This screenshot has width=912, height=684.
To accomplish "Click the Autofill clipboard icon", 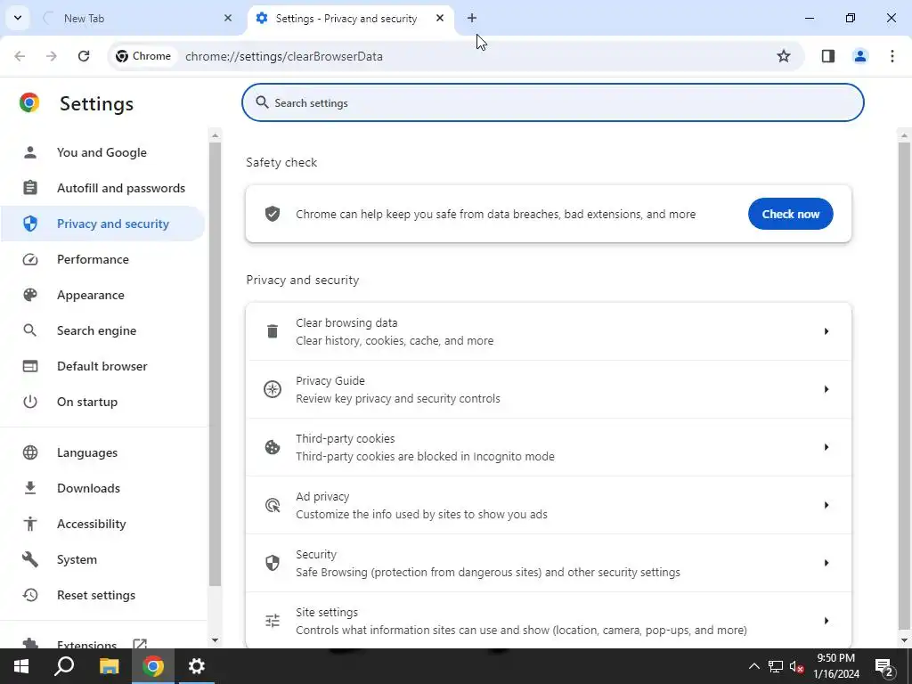I will pyautogui.click(x=29, y=188).
